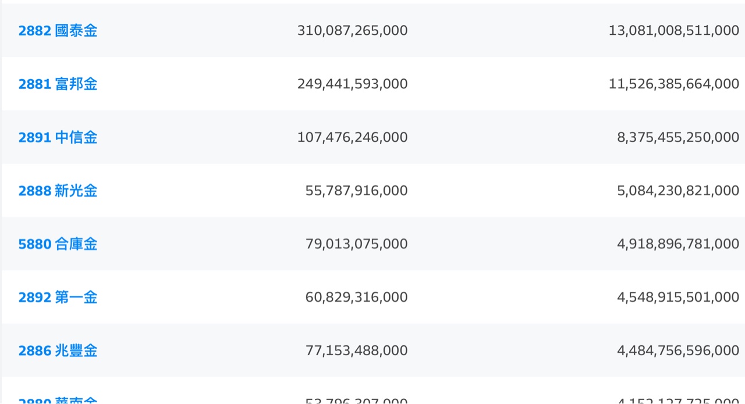The height and width of the screenshot is (404, 745).
Task: Open the 2886 兆豐金 stock link
Action: tap(58, 351)
